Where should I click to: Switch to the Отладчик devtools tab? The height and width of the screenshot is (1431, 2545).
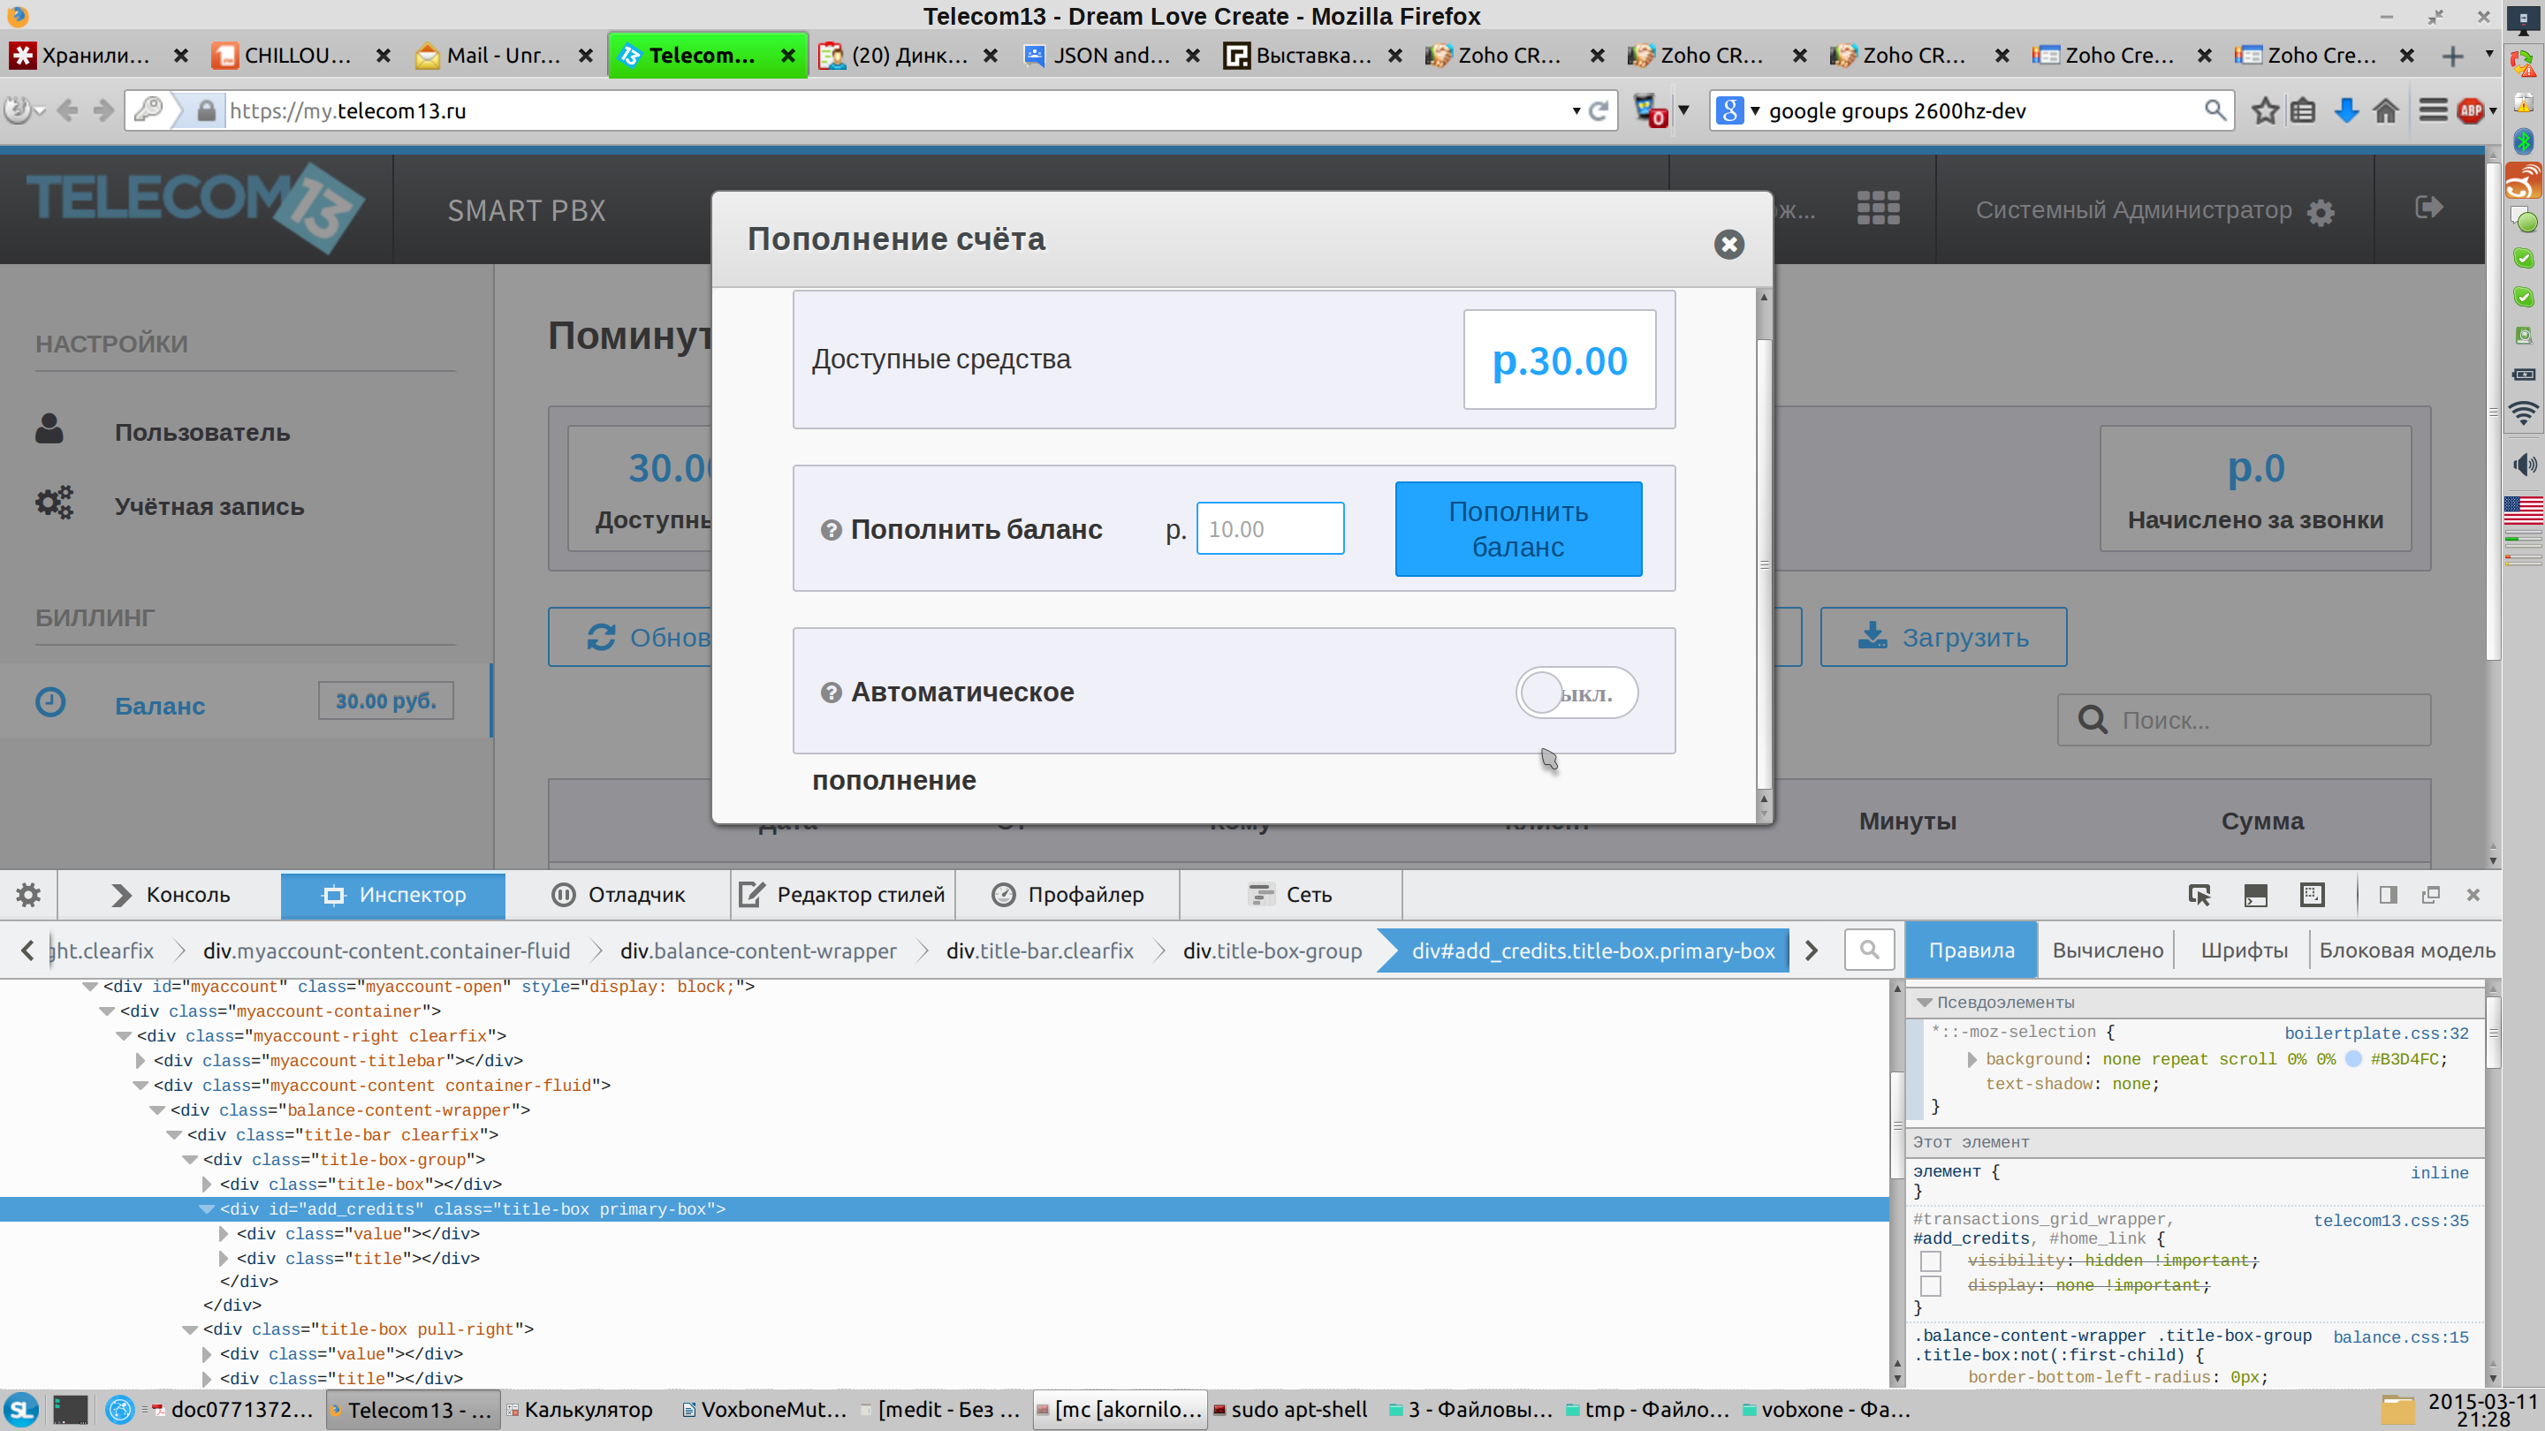coord(618,895)
